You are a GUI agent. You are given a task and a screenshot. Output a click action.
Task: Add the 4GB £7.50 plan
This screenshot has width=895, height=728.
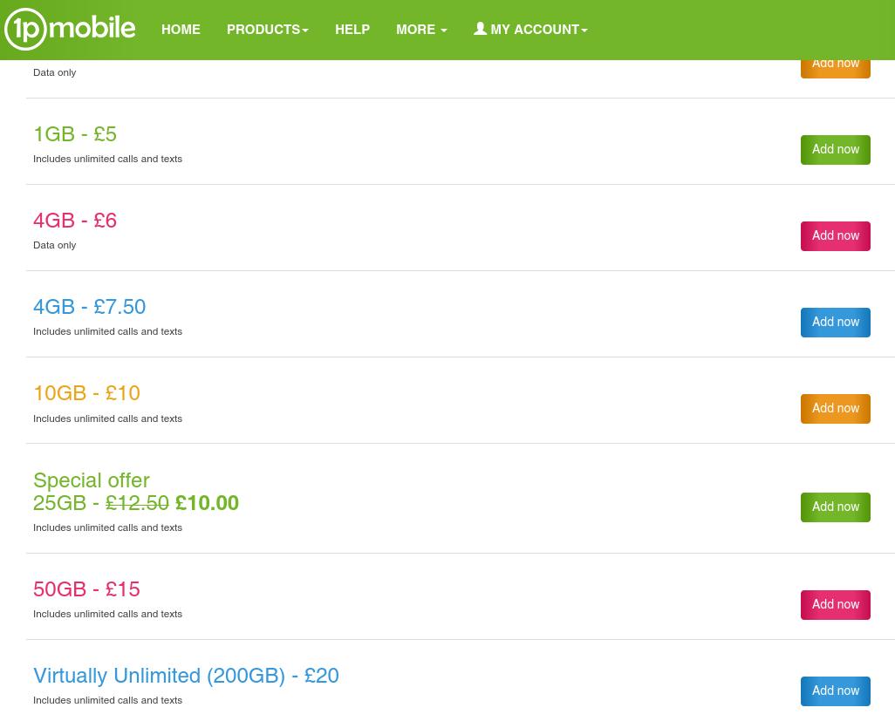[x=835, y=323]
